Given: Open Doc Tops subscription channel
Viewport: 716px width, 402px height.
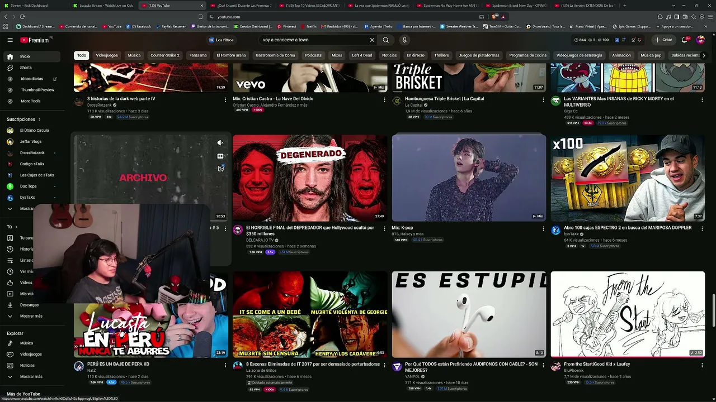Looking at the screenshot, I should 32,186.
